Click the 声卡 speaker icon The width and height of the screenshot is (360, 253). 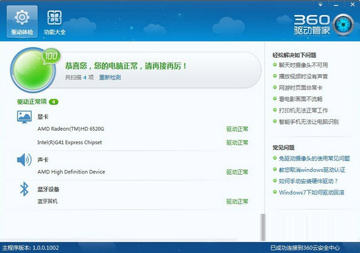coord(24,160)
